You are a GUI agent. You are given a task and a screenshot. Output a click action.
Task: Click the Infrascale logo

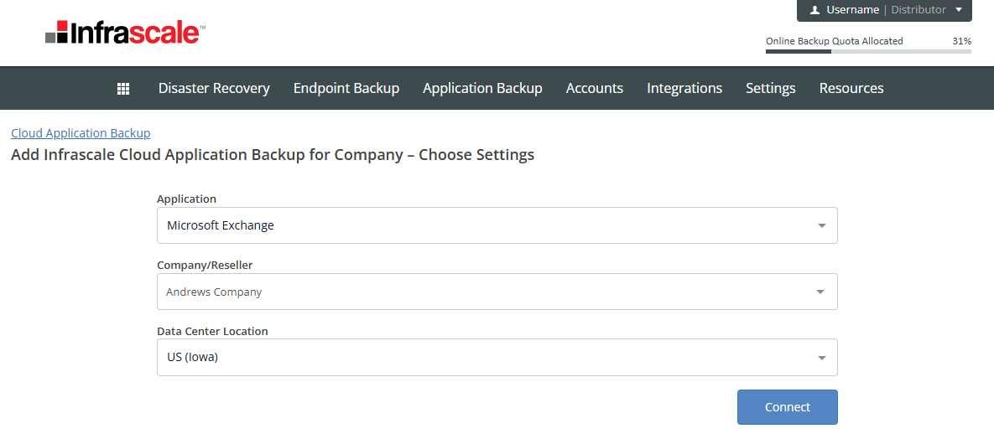click(125, 33)
